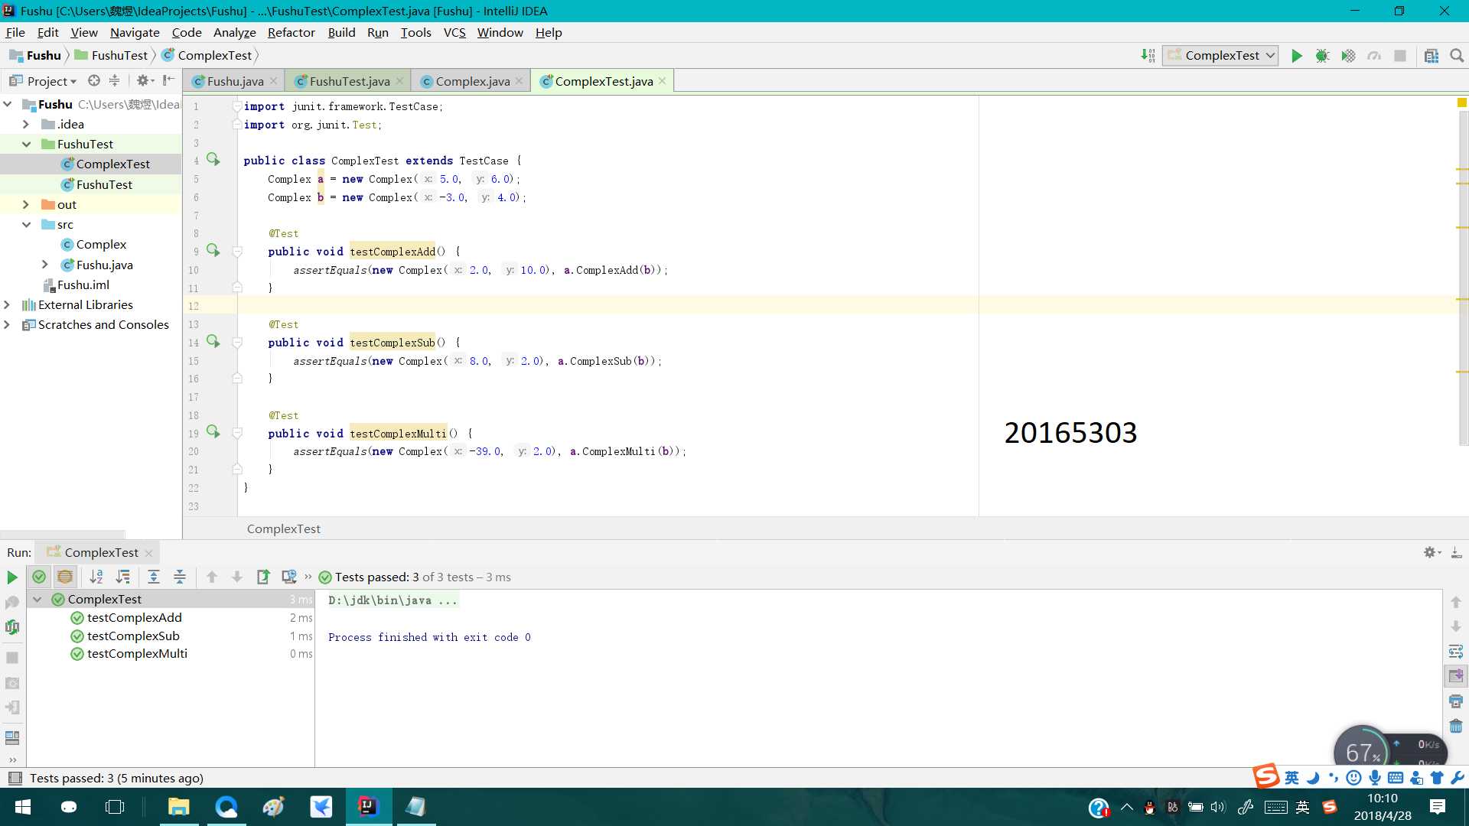1469x826 pixels.
Task: Sort test results by duration
Action: click(x=122, y=577)
